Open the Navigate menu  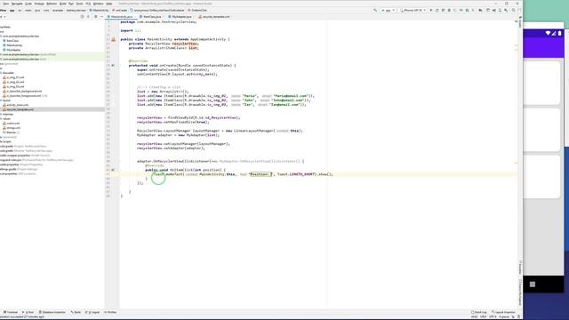[17, 4]
